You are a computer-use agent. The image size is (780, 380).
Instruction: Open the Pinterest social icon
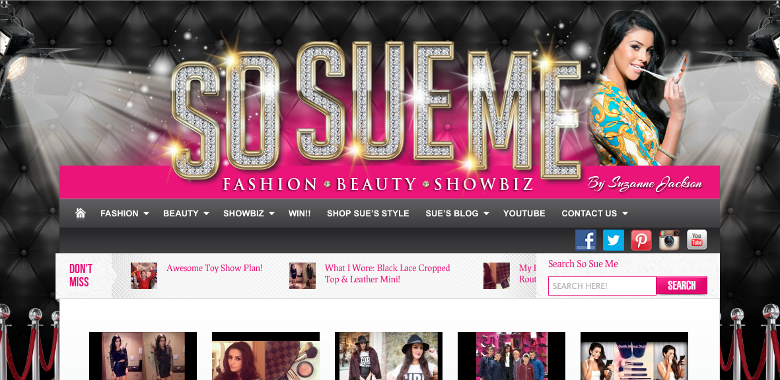[641, 240]
